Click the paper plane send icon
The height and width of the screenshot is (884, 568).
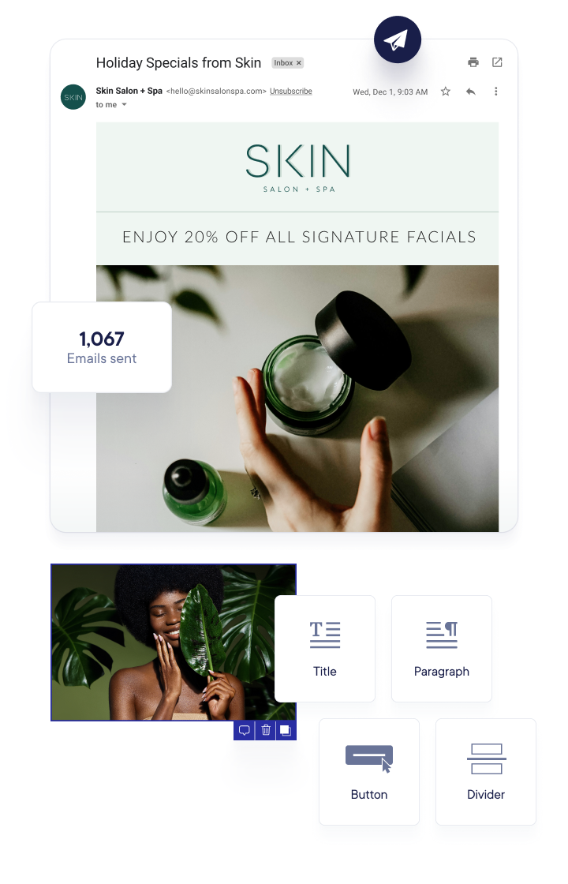coord(398,39)
